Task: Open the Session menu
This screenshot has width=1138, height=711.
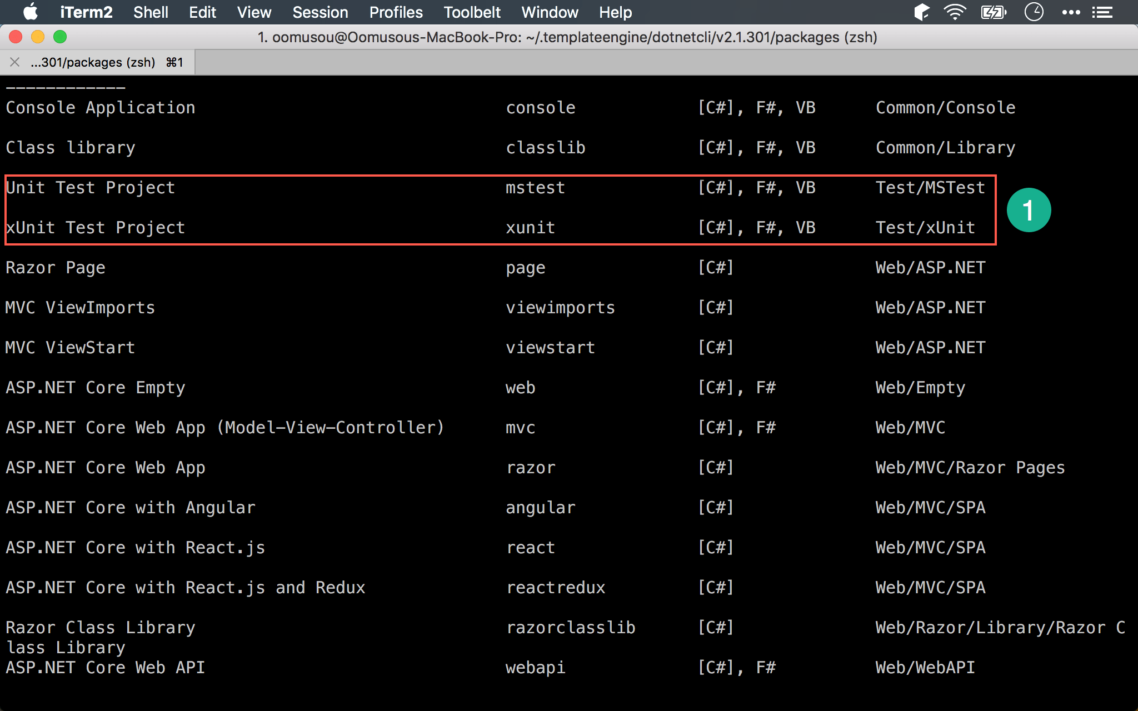Action: [x=320, y=12]
